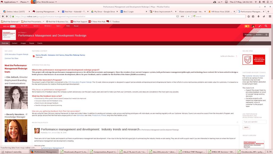
Task: Open the Browse dropdown menu
Action: coord(48,26)
